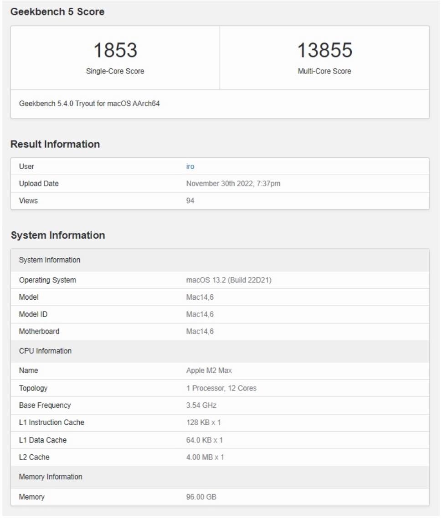
Task: Click the 'L1 Instruction Cache' row label
Action: pos(52,422)
